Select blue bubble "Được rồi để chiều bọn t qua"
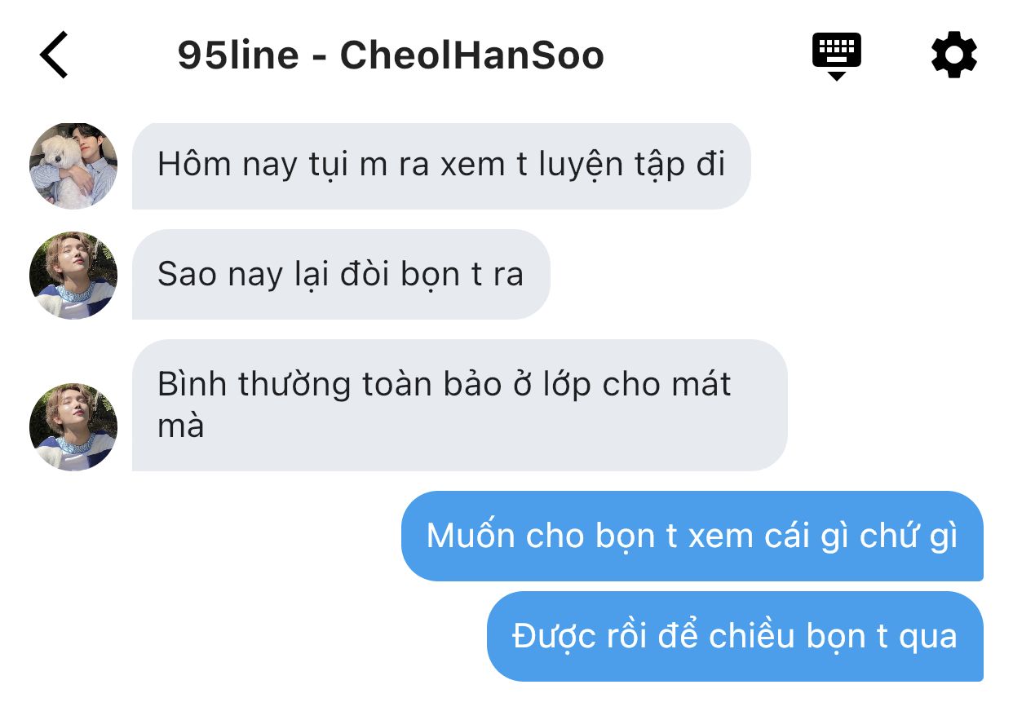 (x=735, y=636)
